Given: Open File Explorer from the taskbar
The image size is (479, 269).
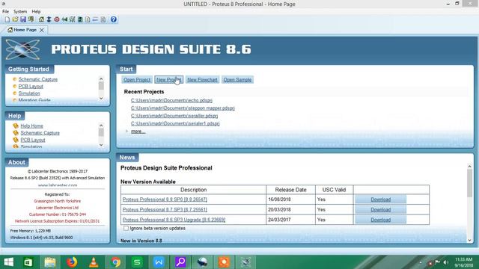Looking at the screenshot, I should point(50,262).
